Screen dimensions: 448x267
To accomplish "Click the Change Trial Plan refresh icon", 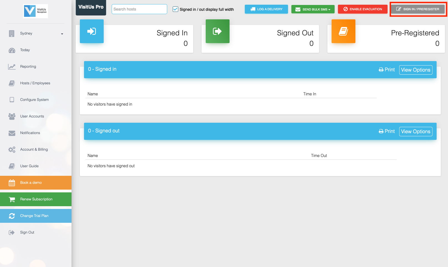I will (12, 216).
